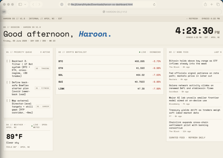Click the LAST 6 label in News Feed
This screenshot has width=223, height=158.
point(218,52)
